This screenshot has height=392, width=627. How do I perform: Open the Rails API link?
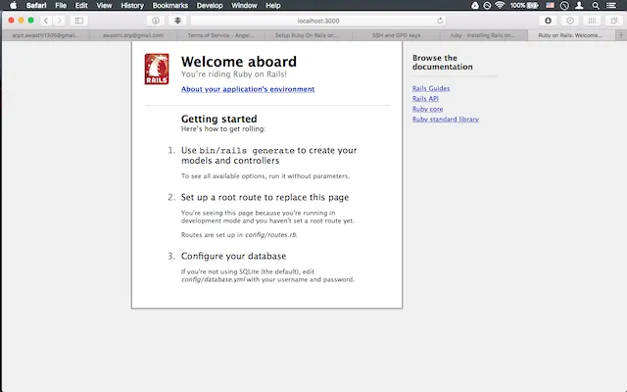click(x=425, y=98)
